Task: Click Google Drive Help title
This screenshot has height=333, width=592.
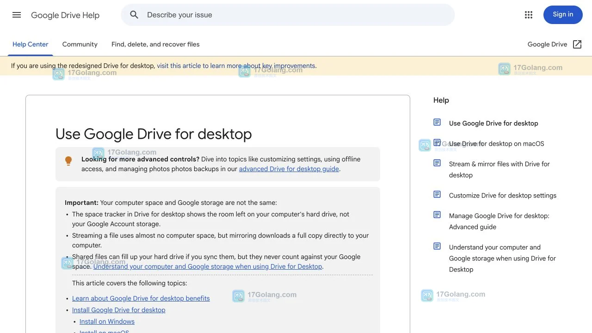Action: coord(65,15)
